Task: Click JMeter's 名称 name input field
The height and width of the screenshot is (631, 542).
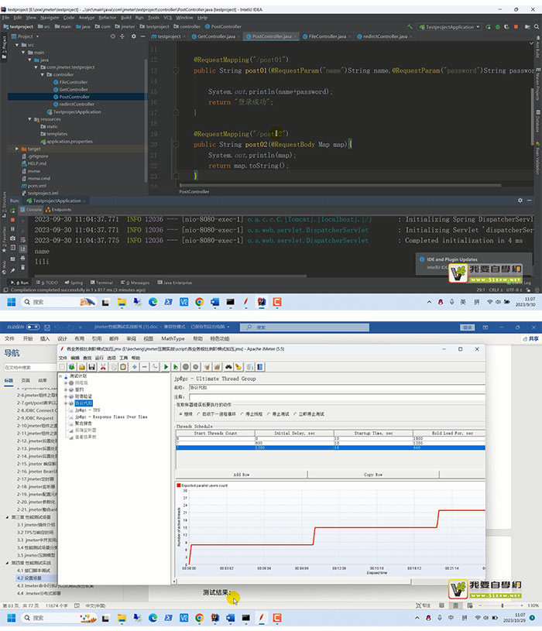Action: tap(337, 387)
